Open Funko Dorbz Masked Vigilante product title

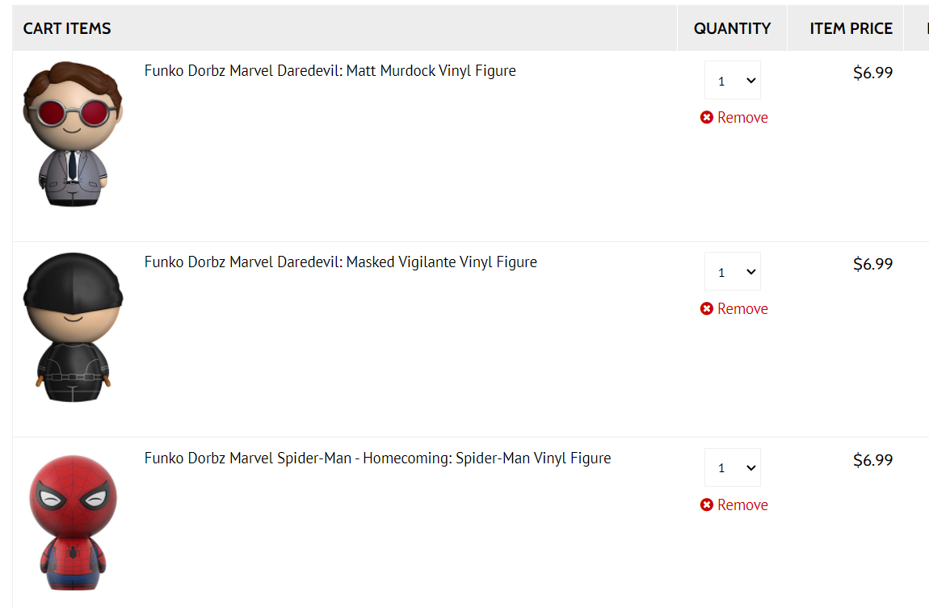(341, 262)
